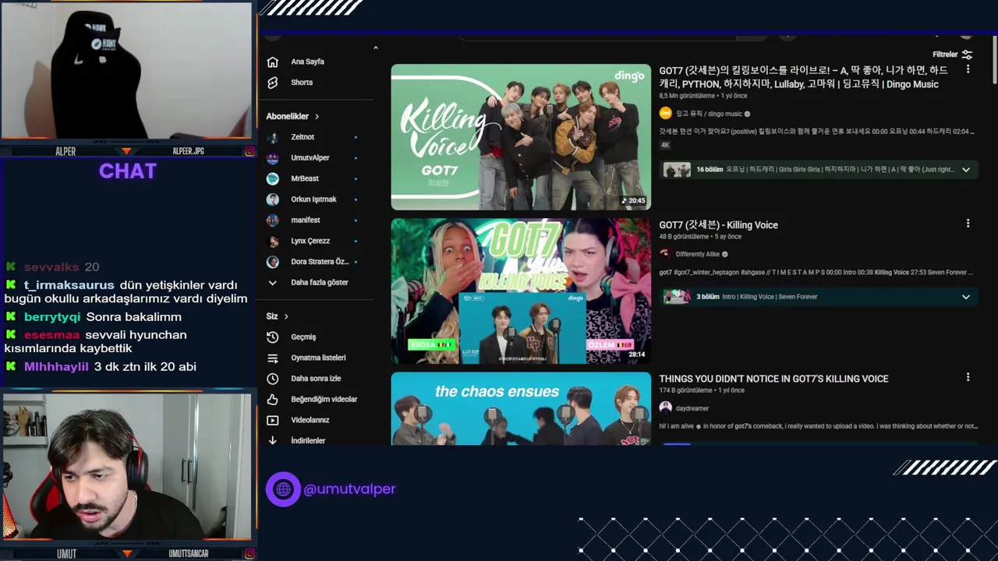Image resolution: width=998 pixels, height=561 pixels.
Task: Click the MrBeast subscription name
Action: point(305,178)
